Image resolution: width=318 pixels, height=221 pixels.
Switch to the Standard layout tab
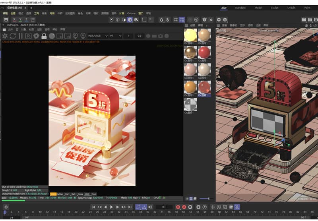click(240, 8)
